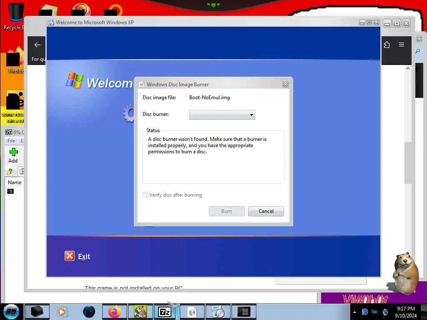The width and height of the screenshot is (427, 320).
Task: Open the Disc burner dropdown
Action: click(x=222, y=115)
